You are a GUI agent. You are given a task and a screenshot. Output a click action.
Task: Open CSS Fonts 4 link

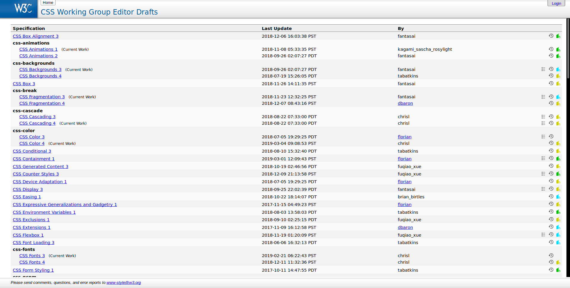pos(32,262)
